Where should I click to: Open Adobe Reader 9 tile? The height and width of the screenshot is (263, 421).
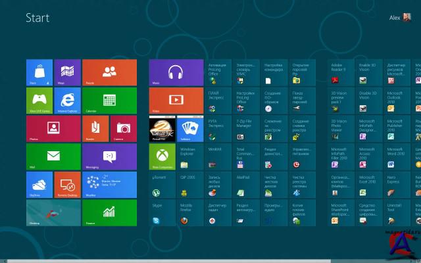coord(341,72)
